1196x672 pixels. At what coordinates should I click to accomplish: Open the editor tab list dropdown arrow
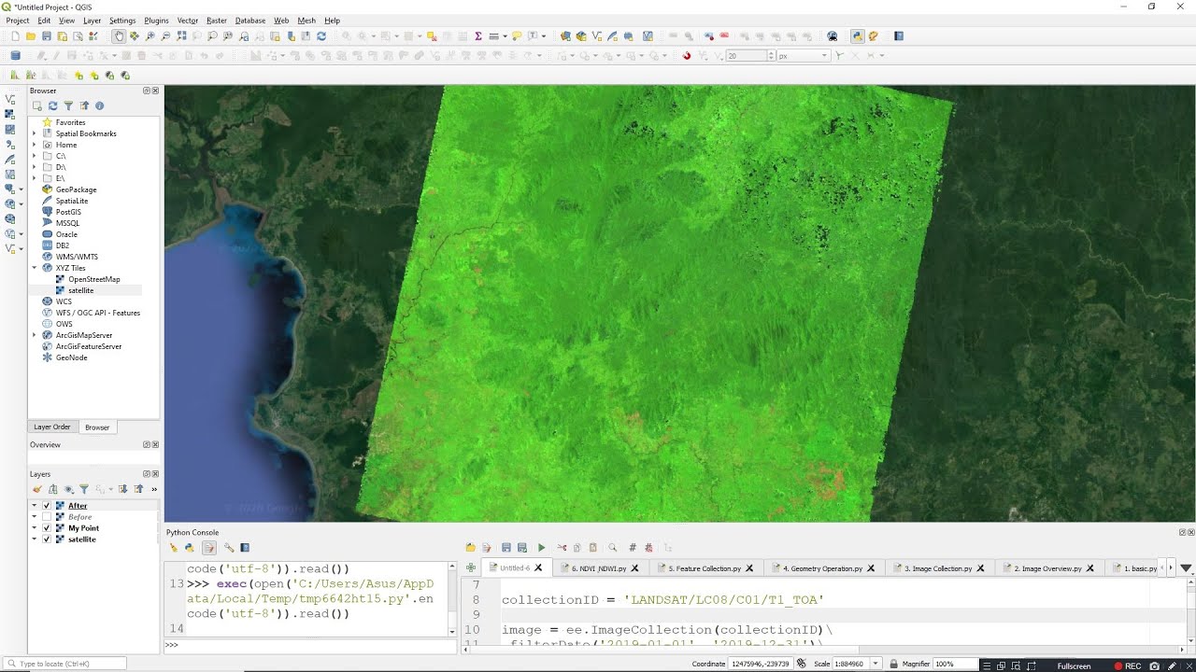[1186, 567]
